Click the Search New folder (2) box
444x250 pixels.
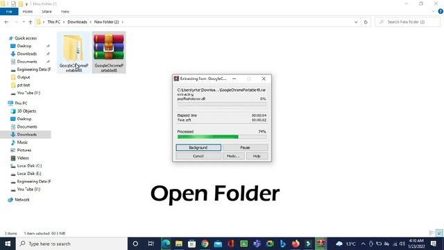(407, 22)
